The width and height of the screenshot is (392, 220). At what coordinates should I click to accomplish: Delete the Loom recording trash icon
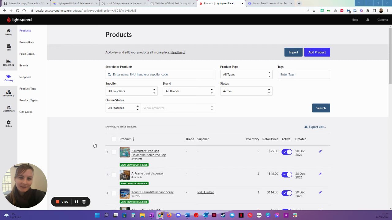click(84, 202)
